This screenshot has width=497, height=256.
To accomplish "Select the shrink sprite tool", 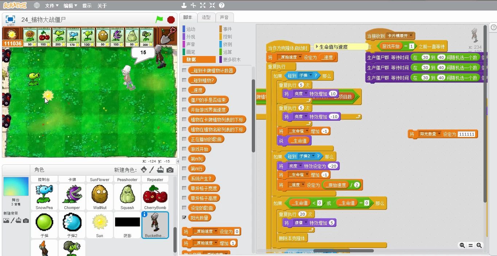I will click(212, 5).
